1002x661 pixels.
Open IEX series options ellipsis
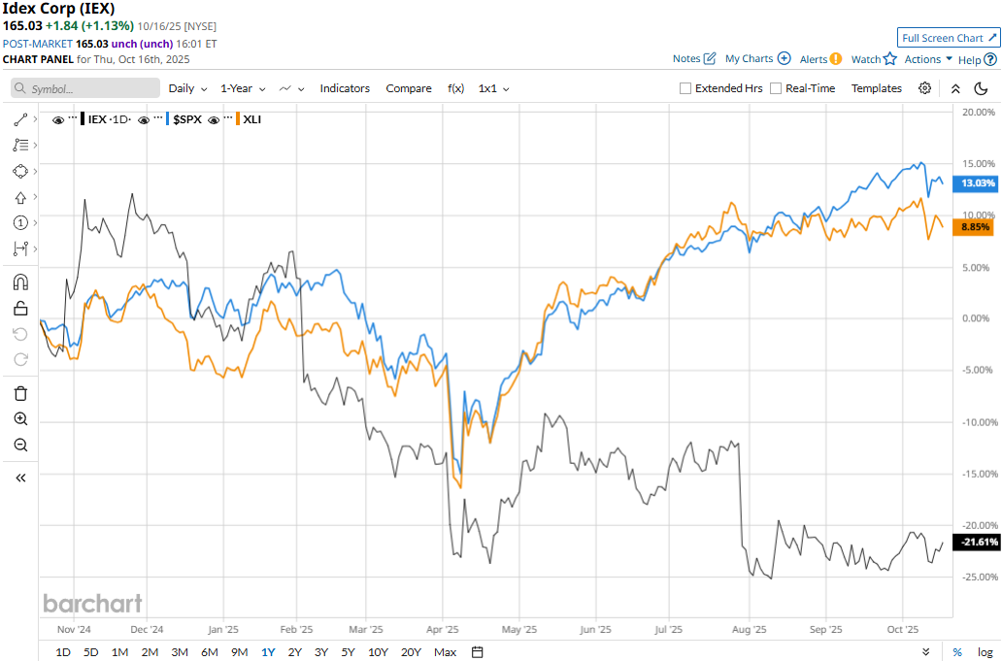coord(72,118)
